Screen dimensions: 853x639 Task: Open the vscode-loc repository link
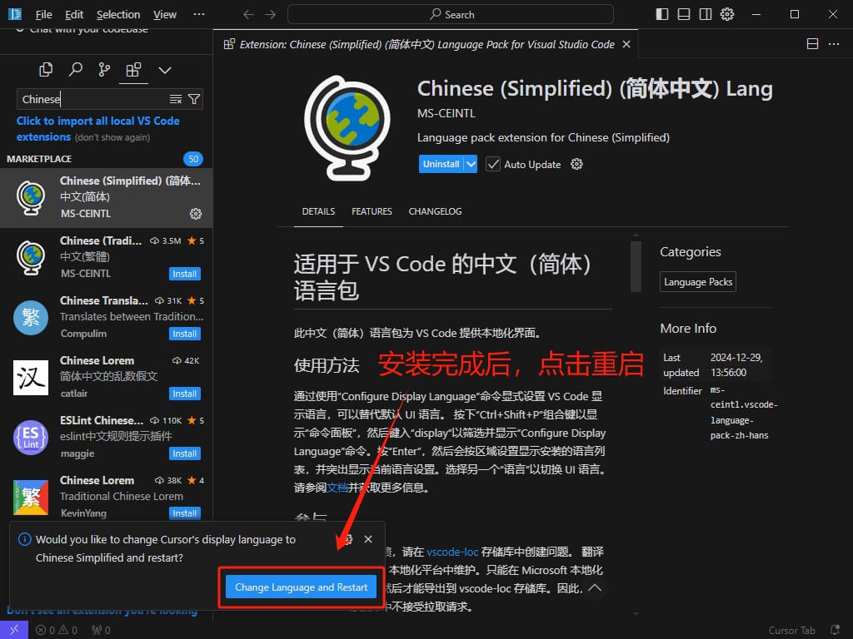click(x=452, y=552)
